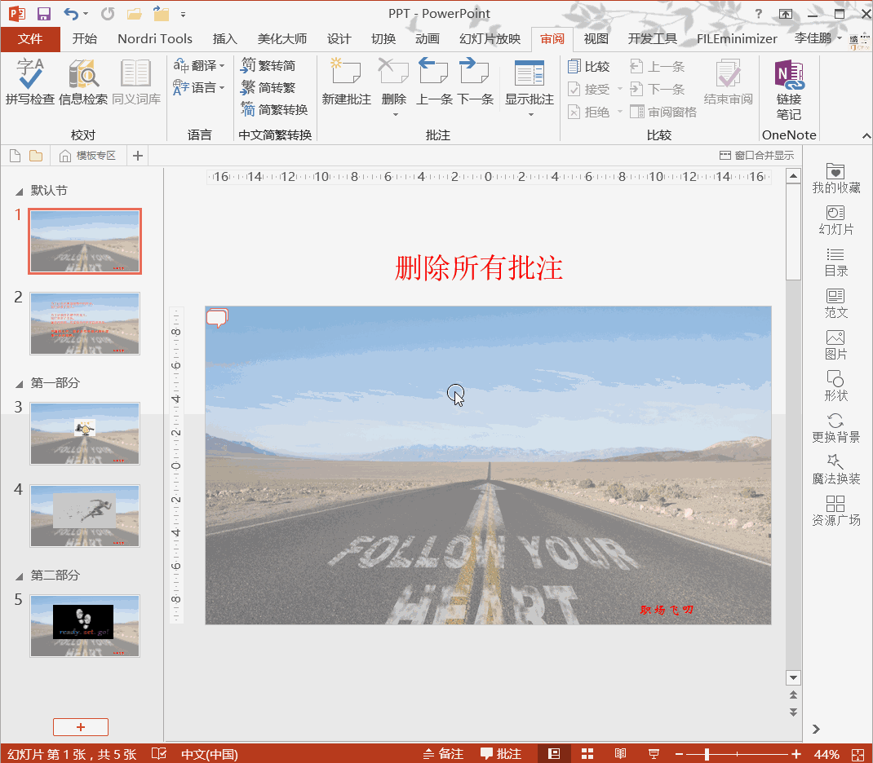Toggle 批注 comments pane in status bar
The image size is (873, 763).
point(501,753)
